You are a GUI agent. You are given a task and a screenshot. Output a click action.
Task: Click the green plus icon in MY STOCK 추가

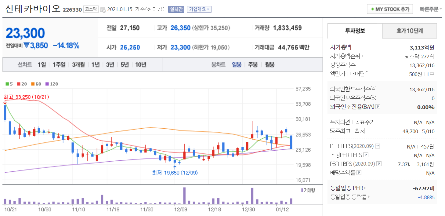tap(372, 9)
